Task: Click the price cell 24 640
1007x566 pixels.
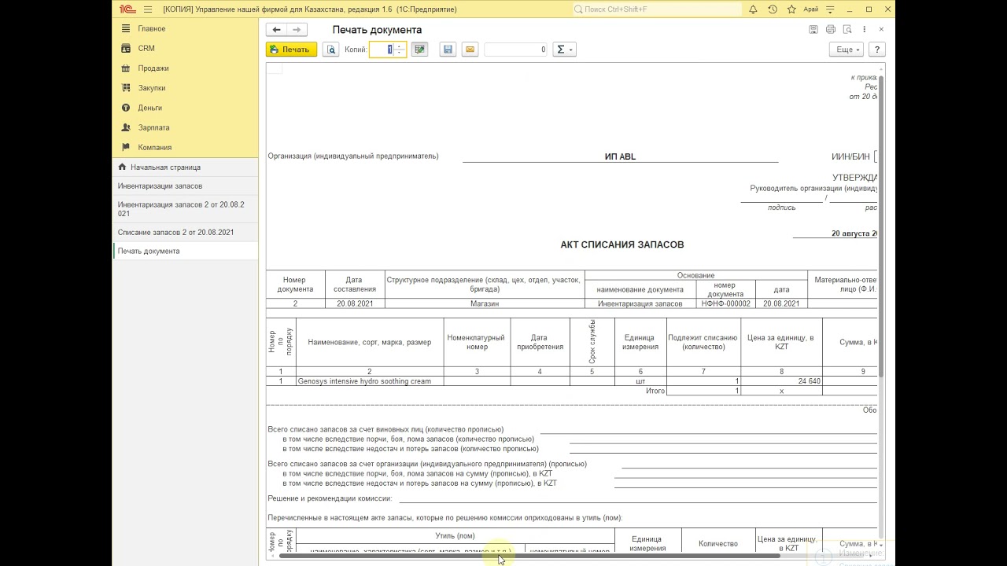Action: pos(781,381)
